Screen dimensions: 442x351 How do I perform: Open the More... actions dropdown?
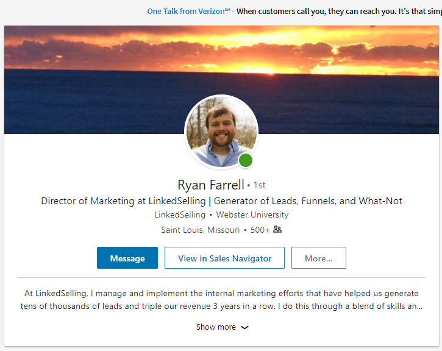[318, 258]
